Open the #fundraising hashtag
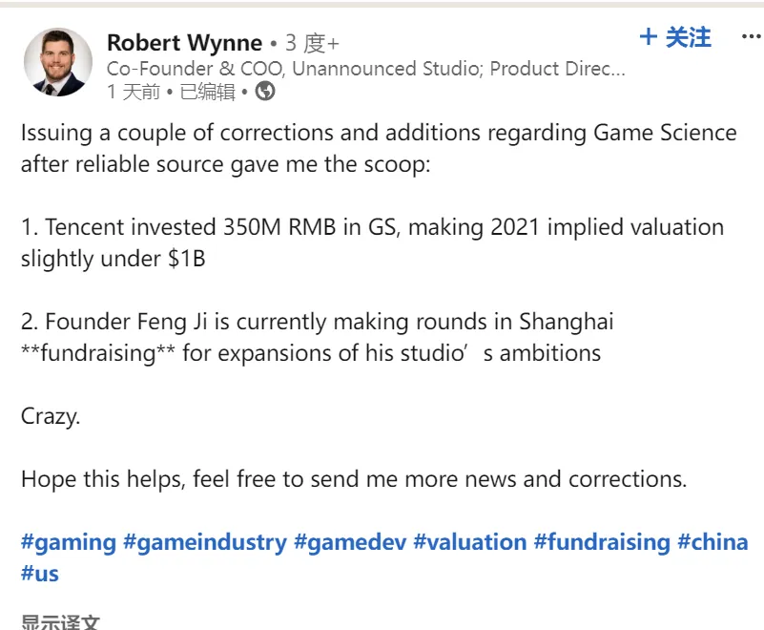The height and width of the screenshot is (630, 764). 602,542
